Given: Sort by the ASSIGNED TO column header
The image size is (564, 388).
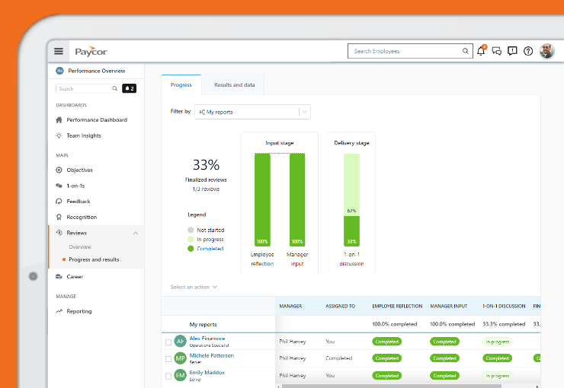Looking at the screenshot, I should coord(340,306).
